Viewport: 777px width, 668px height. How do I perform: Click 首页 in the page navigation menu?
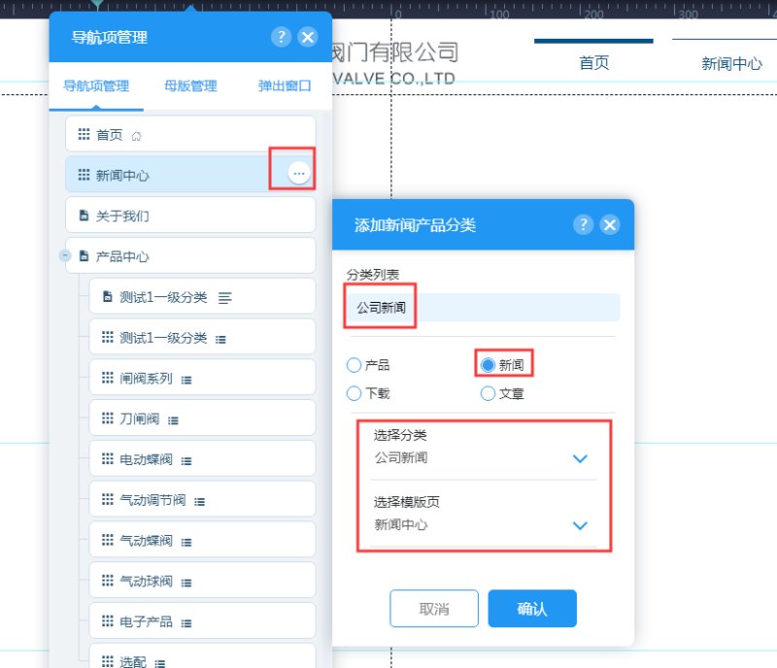[x=593, y=63]
